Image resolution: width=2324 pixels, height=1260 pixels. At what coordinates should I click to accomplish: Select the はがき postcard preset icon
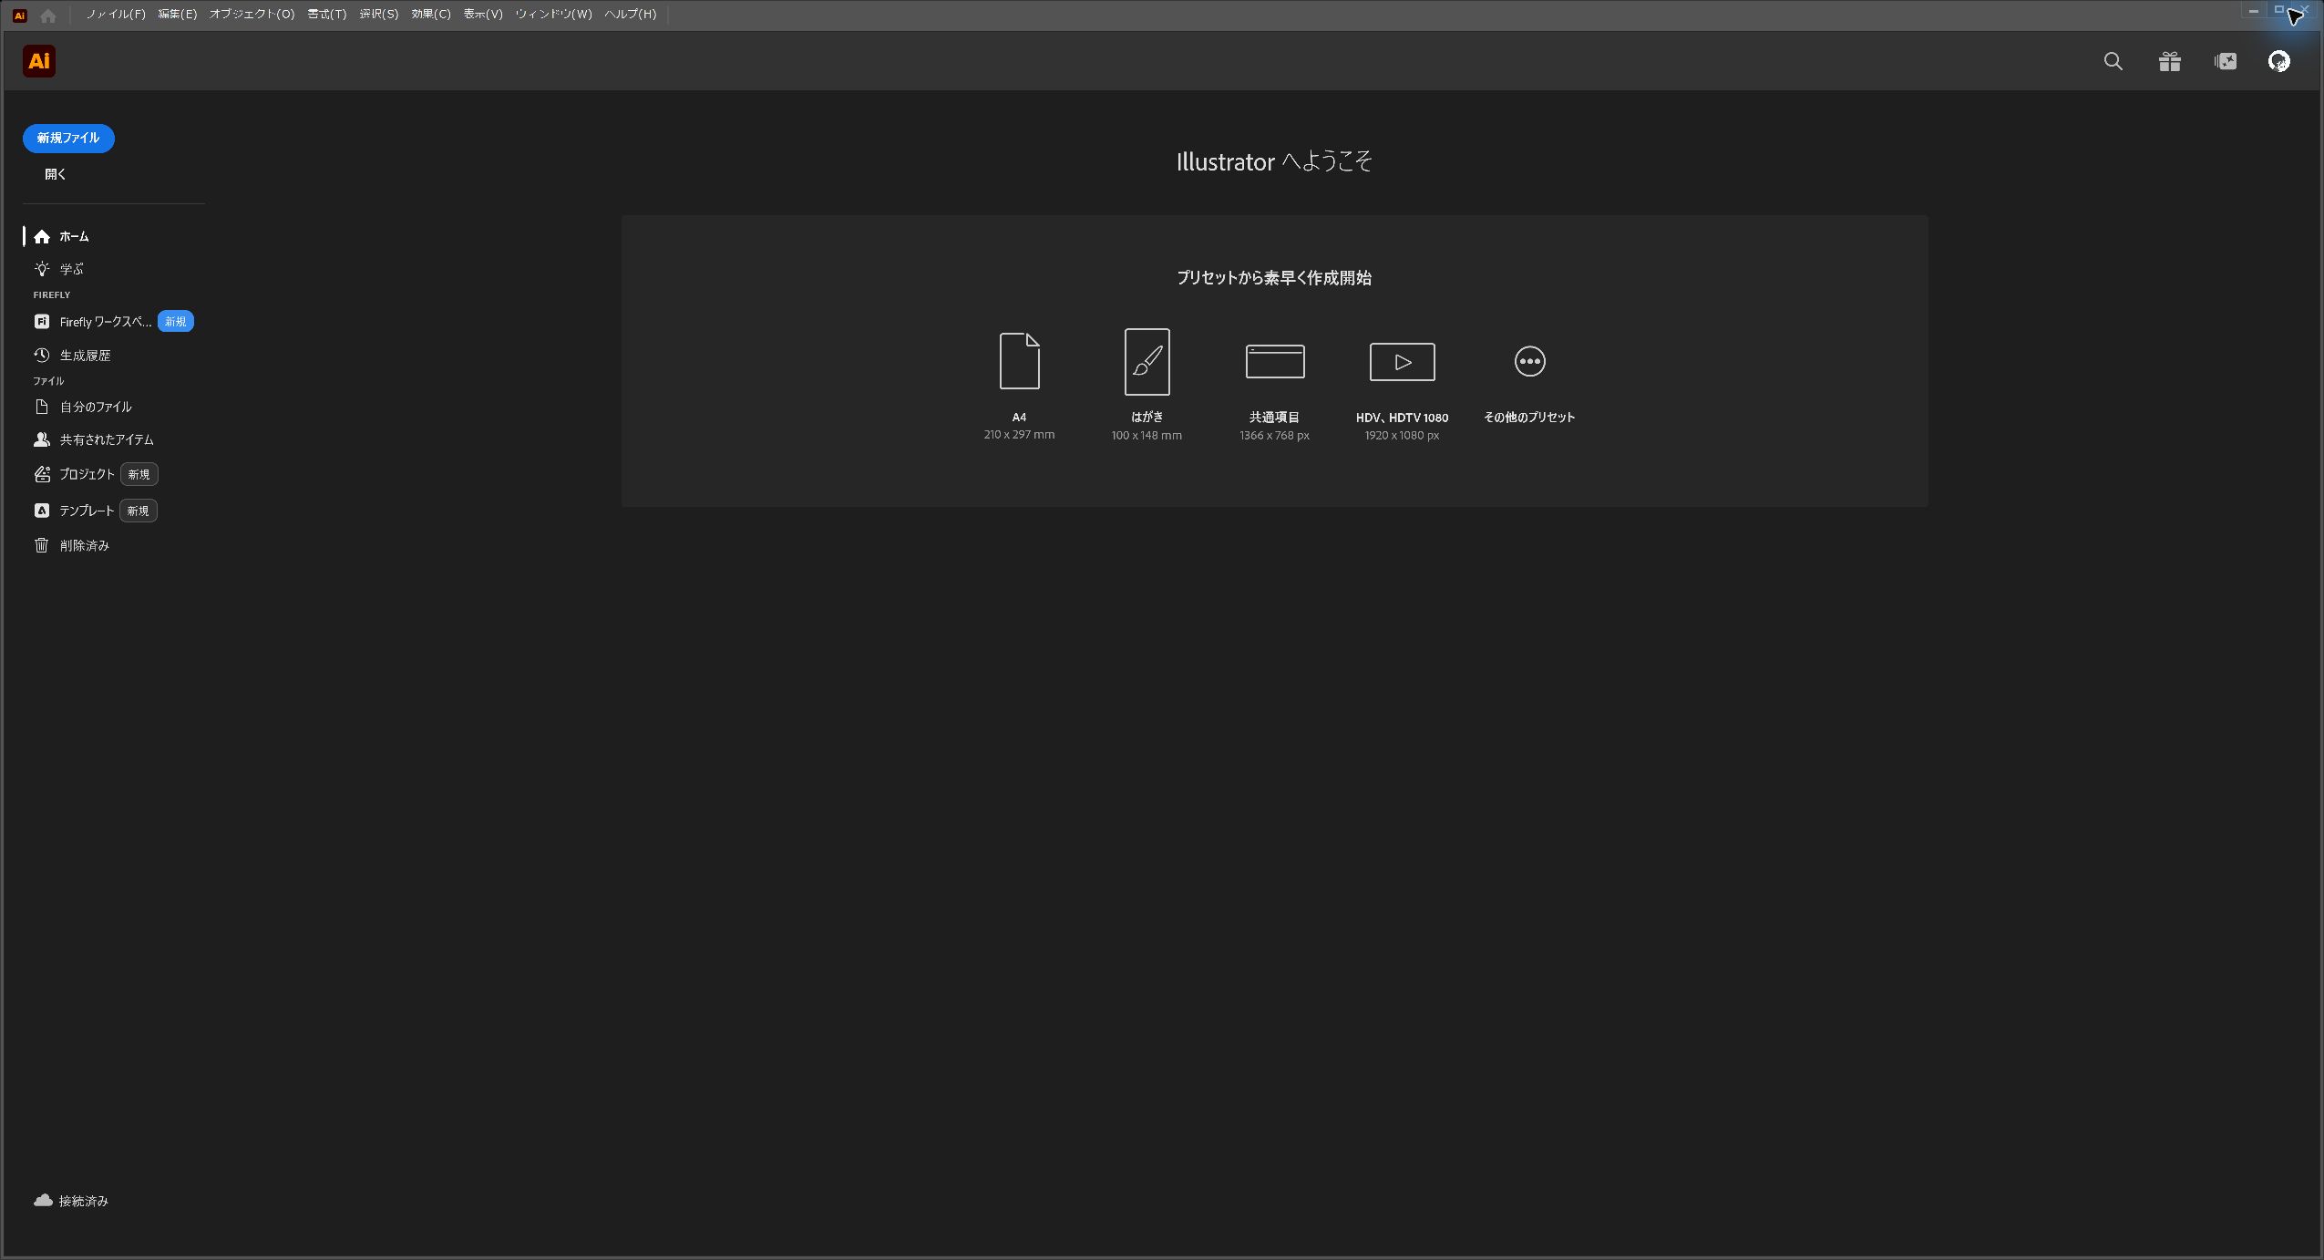(x=1147, y=361)
